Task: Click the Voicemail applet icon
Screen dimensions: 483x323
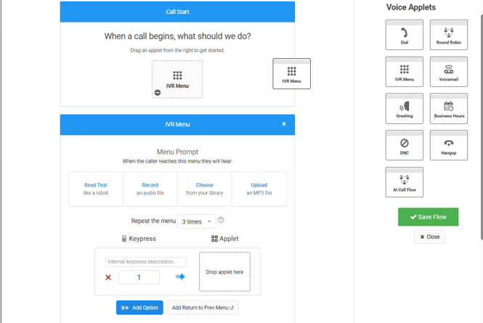Action: (448, 71)
